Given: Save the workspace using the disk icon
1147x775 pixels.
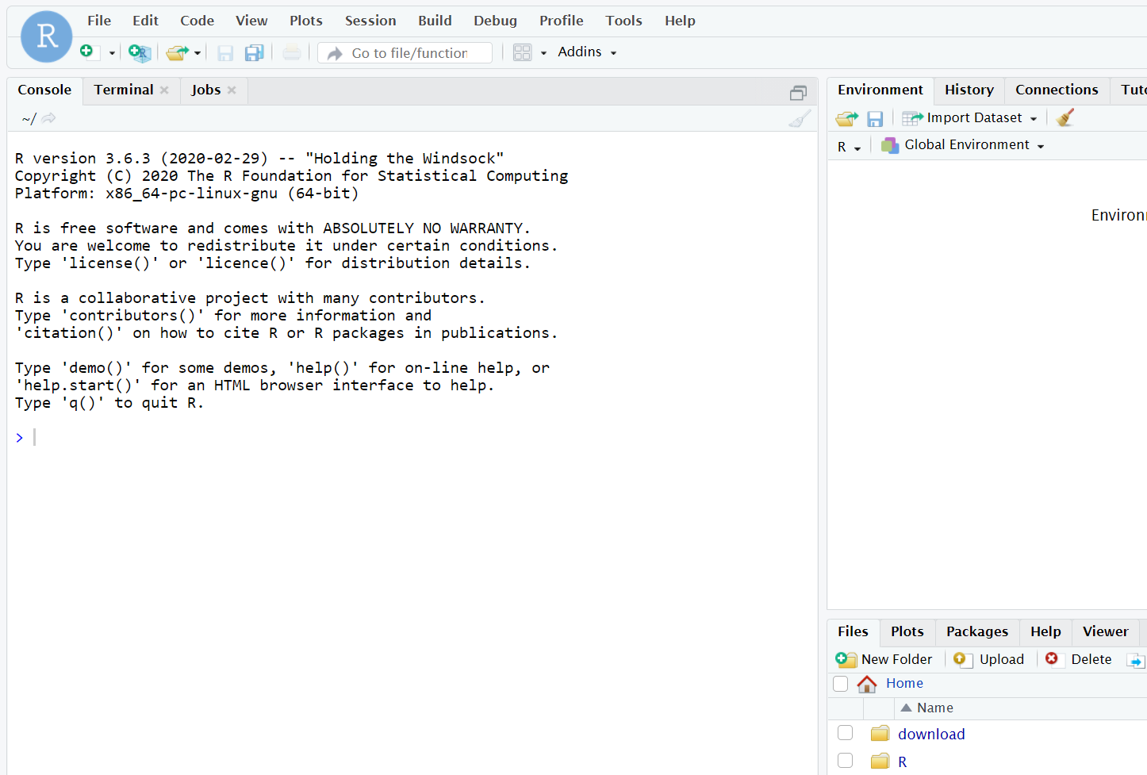Looking at the screenshot, I should 875,117.
